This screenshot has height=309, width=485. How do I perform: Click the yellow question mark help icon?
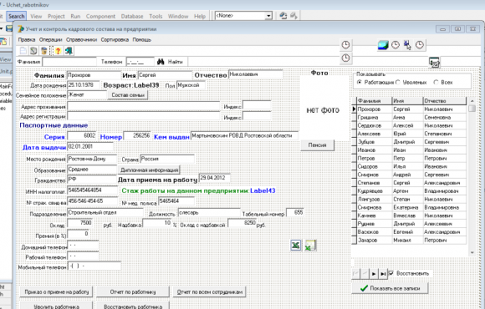pyautogui.click(x=58, y=51)
